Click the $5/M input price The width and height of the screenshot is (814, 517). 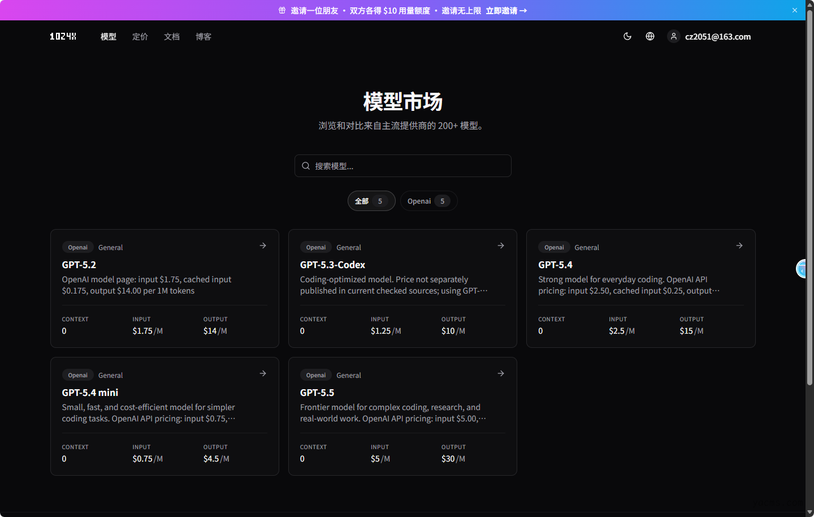point(380,459)
